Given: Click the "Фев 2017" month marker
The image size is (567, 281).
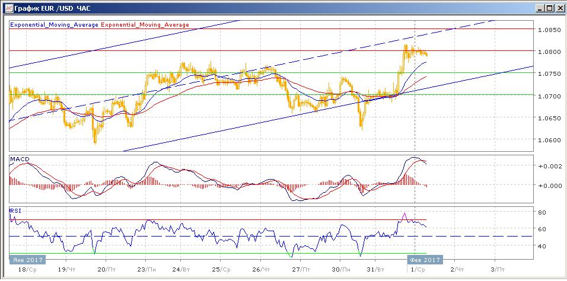Looking at the screenshot, I should [425, 260].
